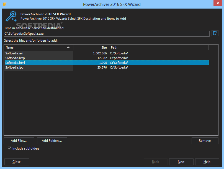This screenshot has height=169, width=224.
Task: Select the Softpedia.html file row
Action: (107, 63)
